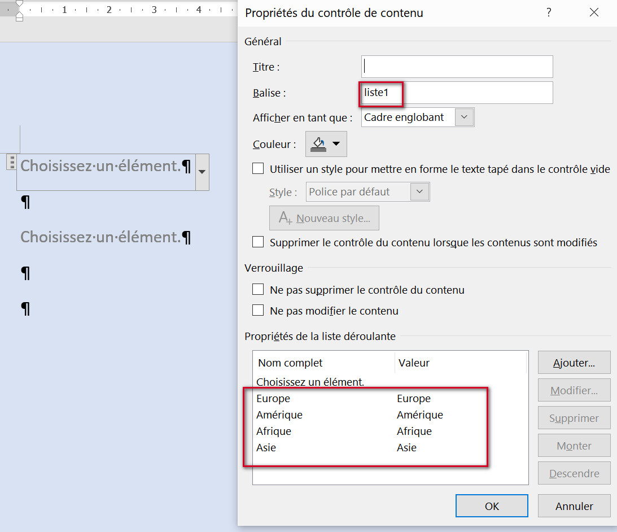The width and height of the screenshot is (617, 532).
Task: Click the content control handle dots
Action: point(11,162)
